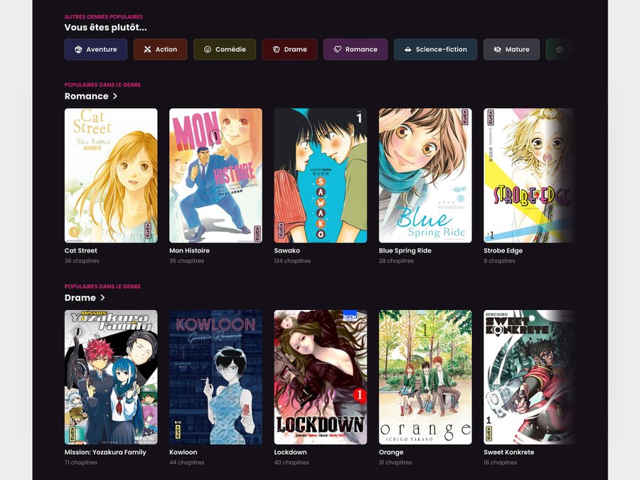640x480 pixels.
Task: Open the Cat Street cover
Action: click(x=111, y=175)
